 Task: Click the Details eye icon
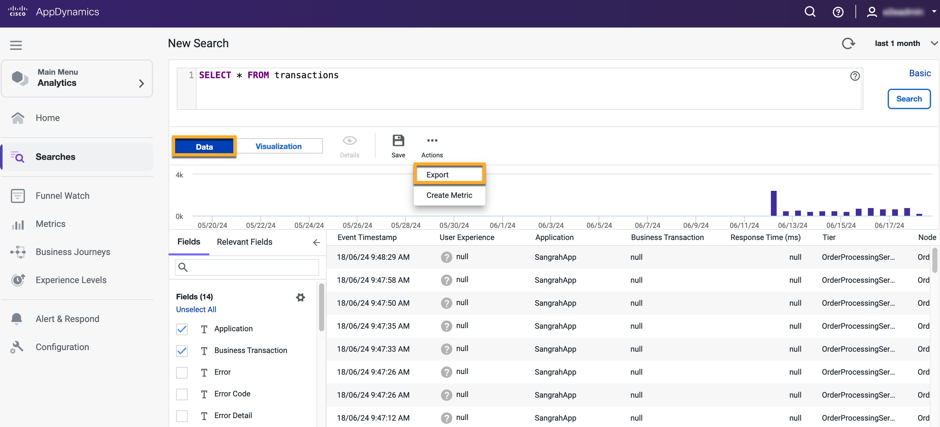click(349, 140)
